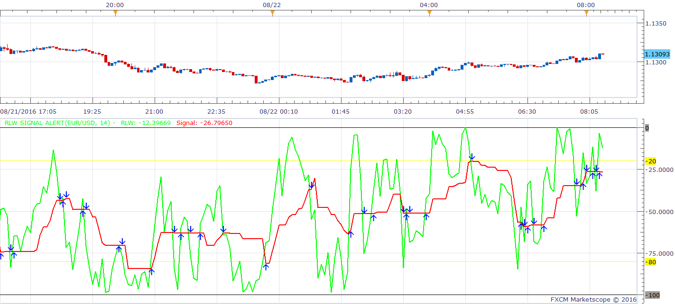Click the 03:20 time axis label
The image size is (675, 304).
[x=403, y=111]
